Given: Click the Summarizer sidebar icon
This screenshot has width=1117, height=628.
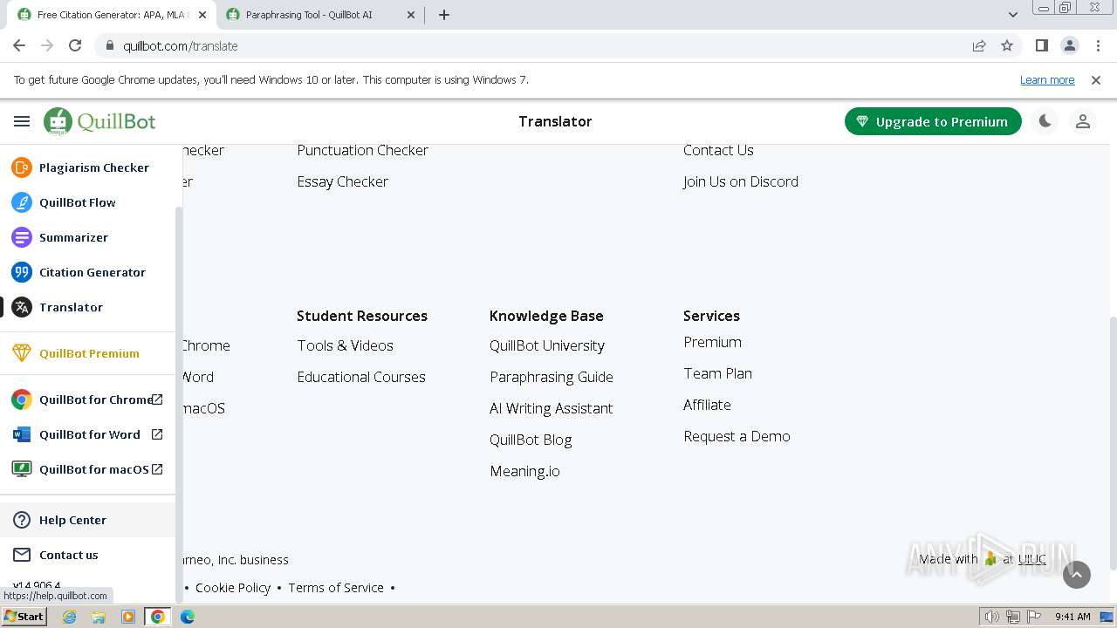Looking at the screenshot, I should click(22, 237).
